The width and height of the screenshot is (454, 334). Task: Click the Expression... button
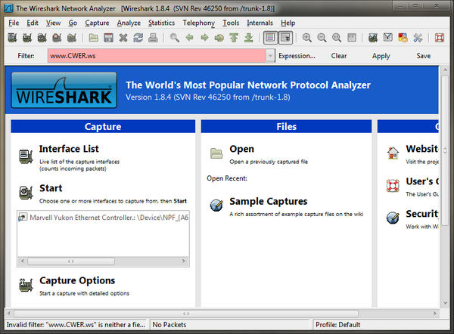tap(297, 56)
